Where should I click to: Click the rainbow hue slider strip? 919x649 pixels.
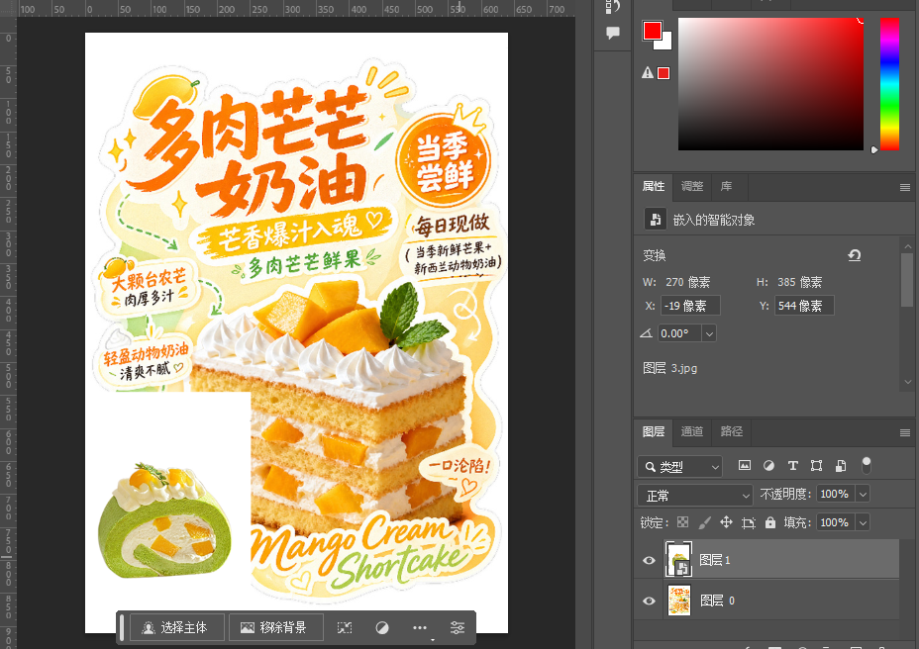(889, 84)
